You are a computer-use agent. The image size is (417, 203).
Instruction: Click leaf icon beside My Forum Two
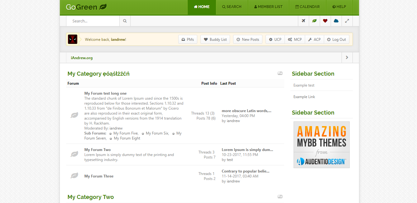[x=74, y=154]
